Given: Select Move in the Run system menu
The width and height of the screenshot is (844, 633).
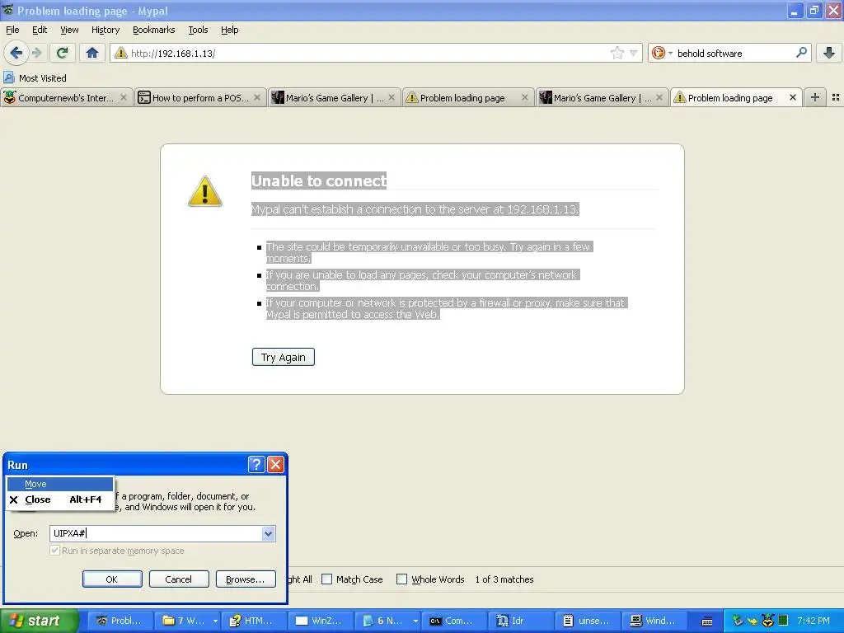Looking at the screenshot, I should (60, 484).
